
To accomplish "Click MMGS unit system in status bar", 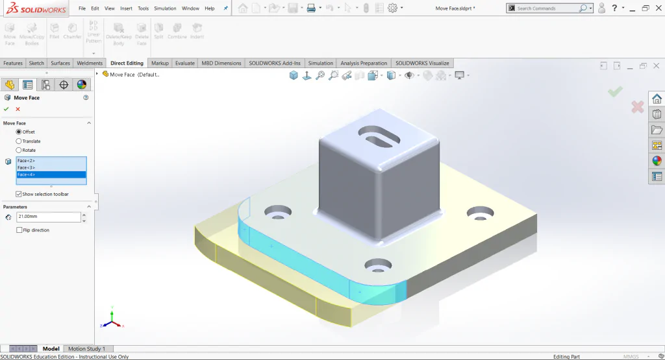I will click(x=631, y=357).
